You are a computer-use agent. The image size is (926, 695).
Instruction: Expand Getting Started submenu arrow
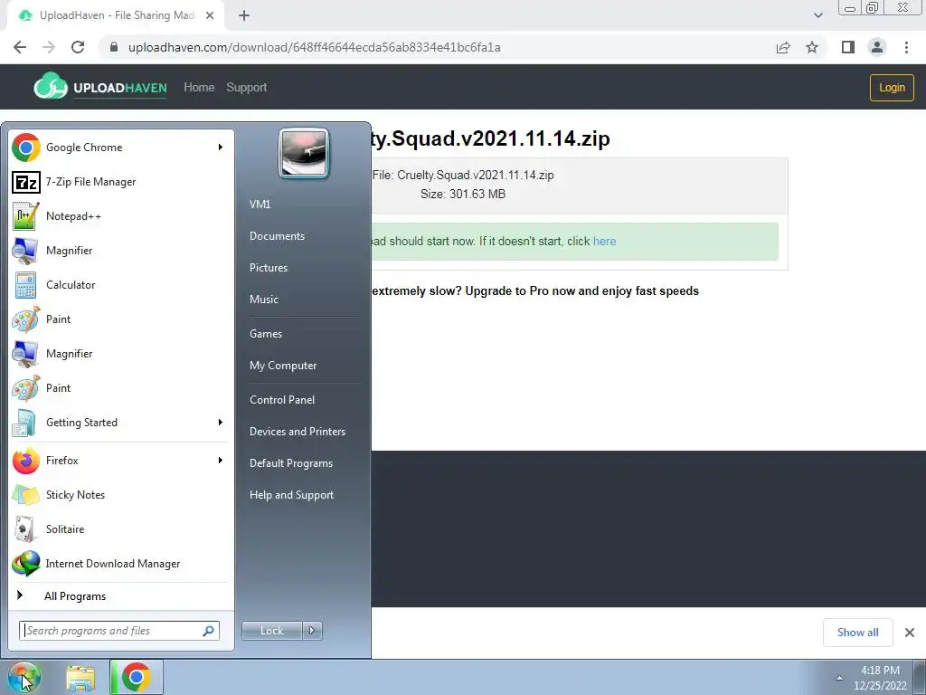coord(221,423)
